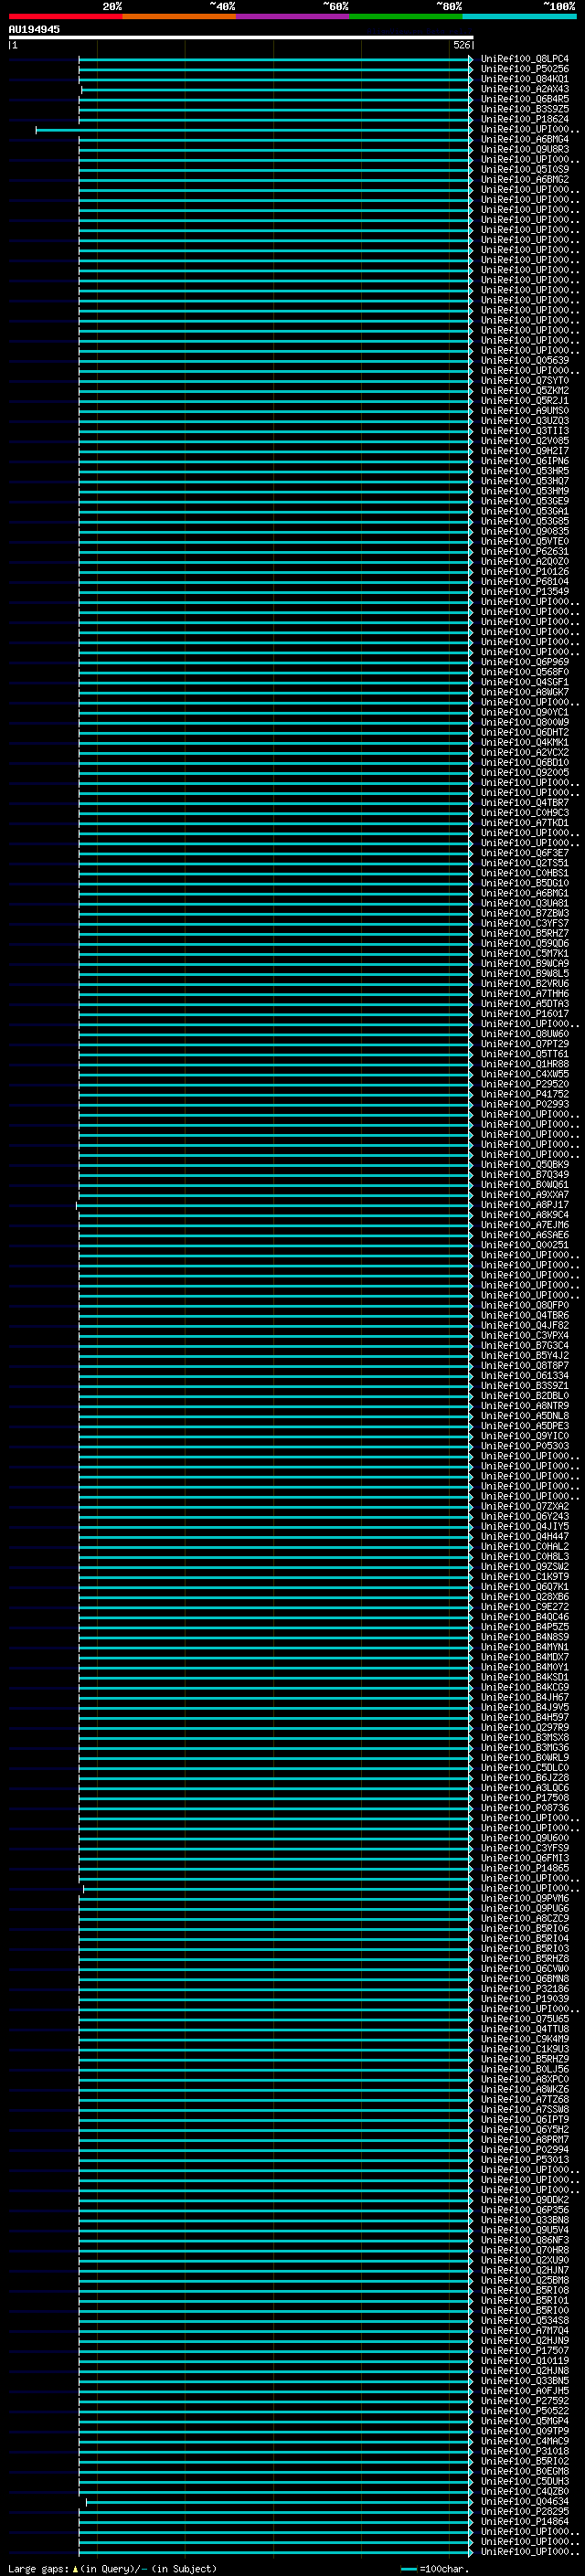The width and height of the screenshot is (585, 2576).
Task: Click the red 20% legend segment
Action: click(66, 16)
